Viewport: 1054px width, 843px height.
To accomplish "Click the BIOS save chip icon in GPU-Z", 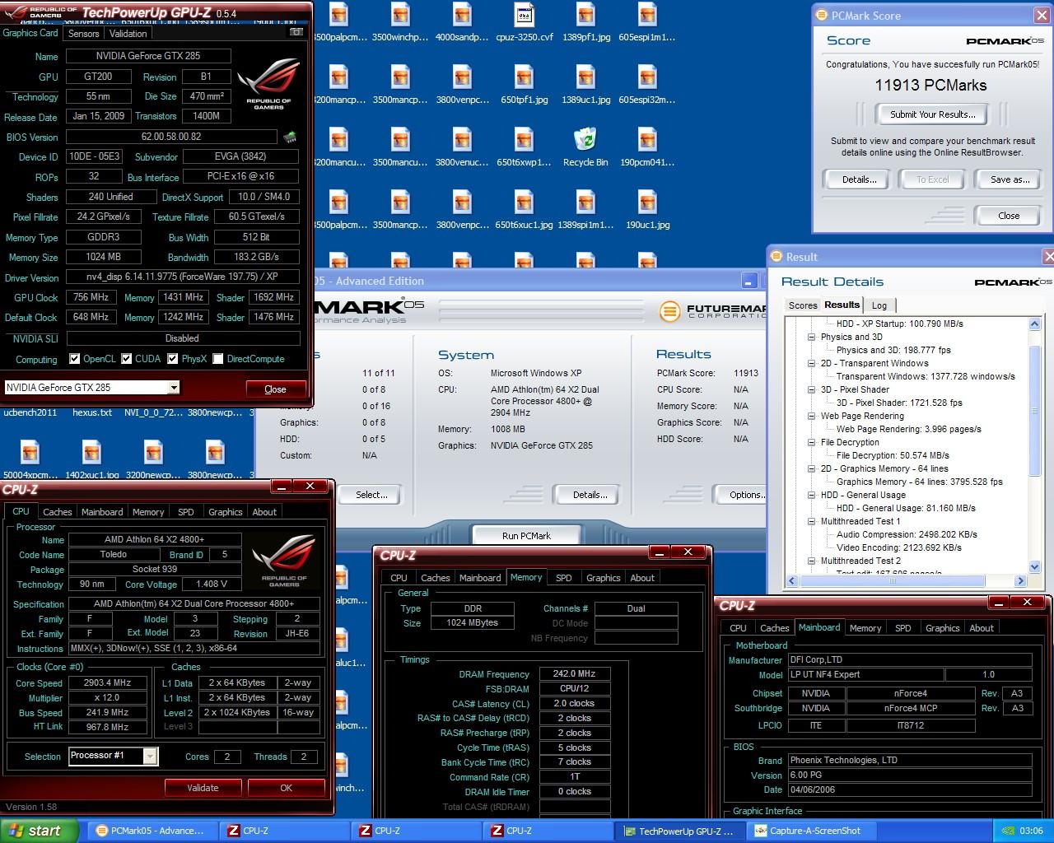I will (x=290, y=137).
